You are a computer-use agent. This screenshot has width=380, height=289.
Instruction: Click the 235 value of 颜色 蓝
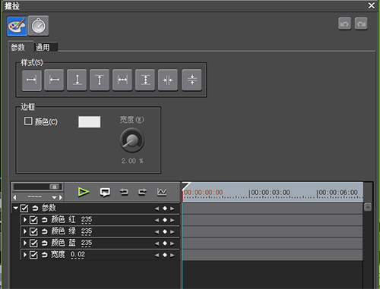(87, 243)
